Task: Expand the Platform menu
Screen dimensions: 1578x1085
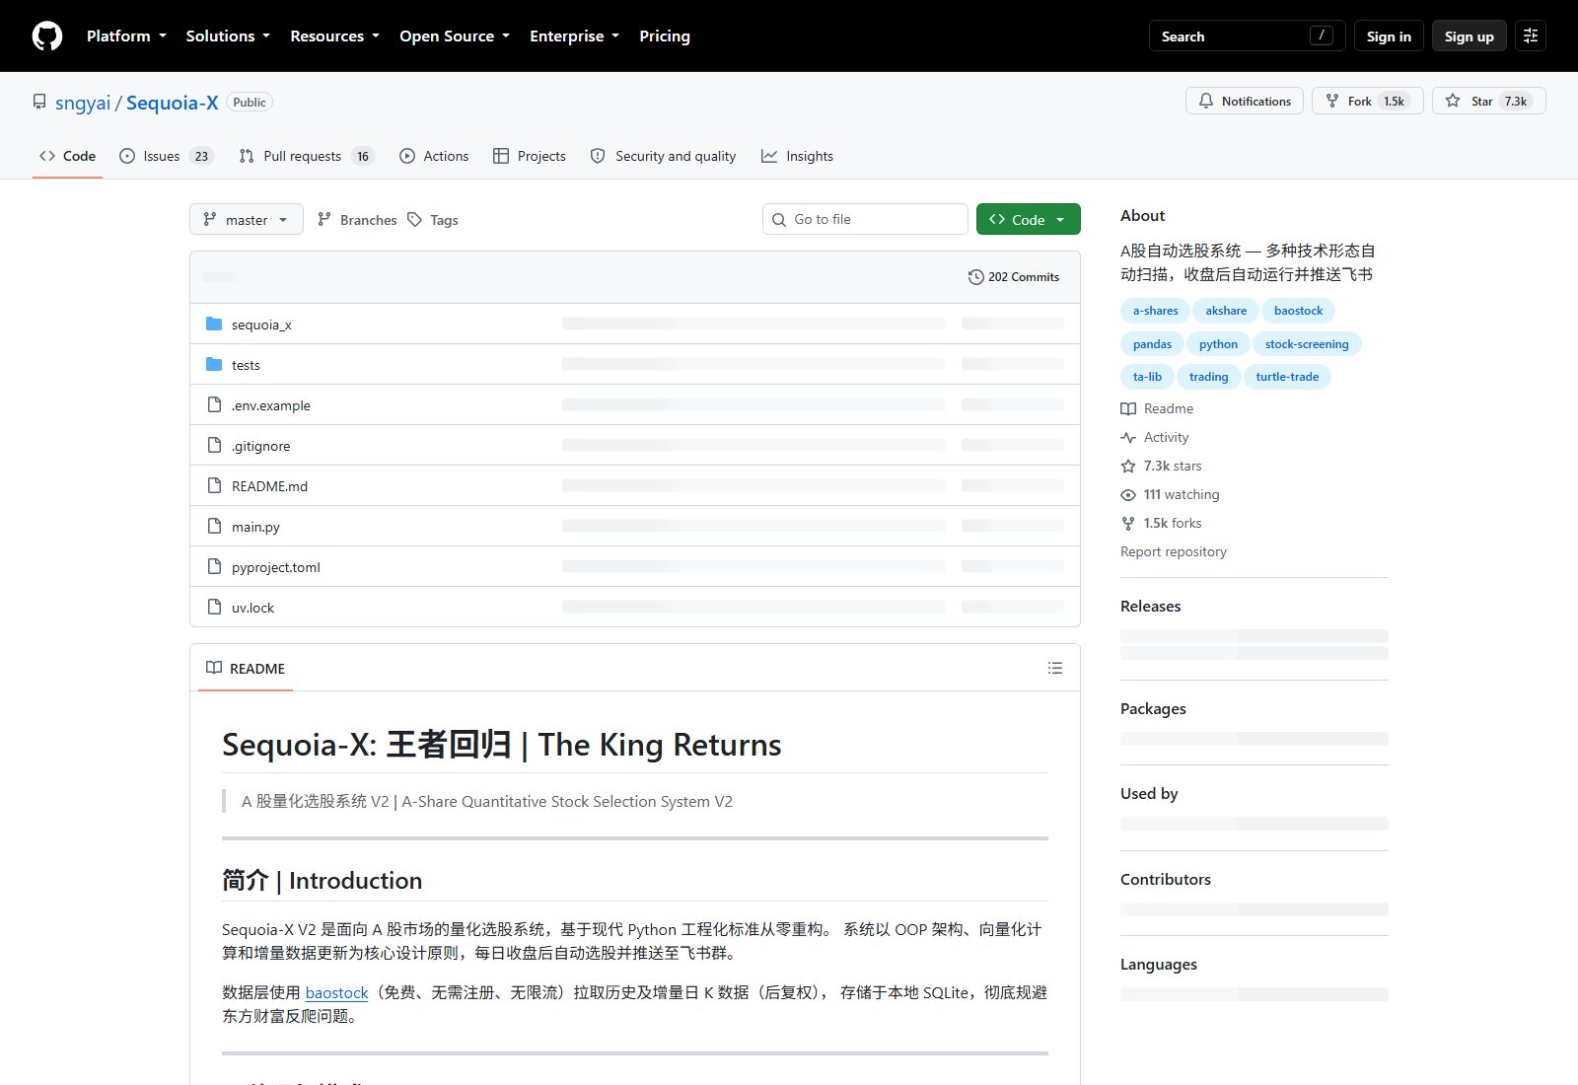Action: point(126,36)
